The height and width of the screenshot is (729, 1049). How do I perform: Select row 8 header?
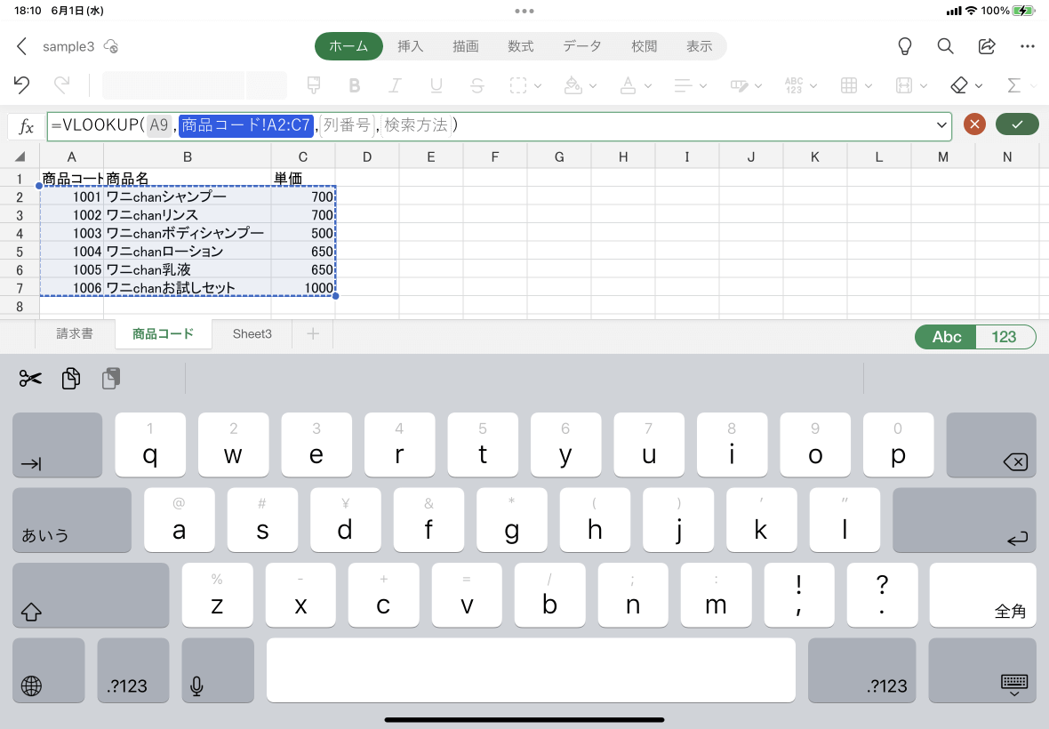[x=20, y=307]
